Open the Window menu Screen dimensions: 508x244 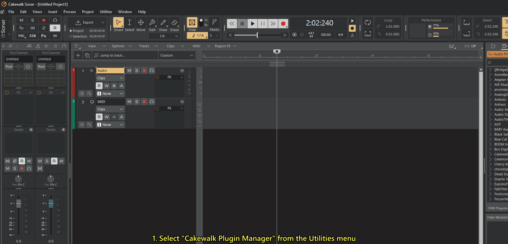pyautogui.click(x=125, y=12)
